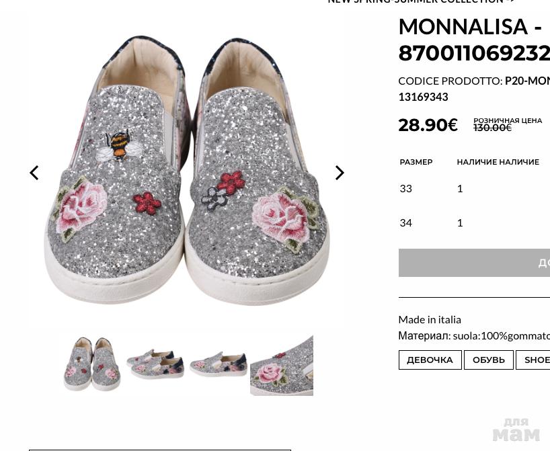Click the next image right arrow
The image size is (550, 451).
[340, 173]
